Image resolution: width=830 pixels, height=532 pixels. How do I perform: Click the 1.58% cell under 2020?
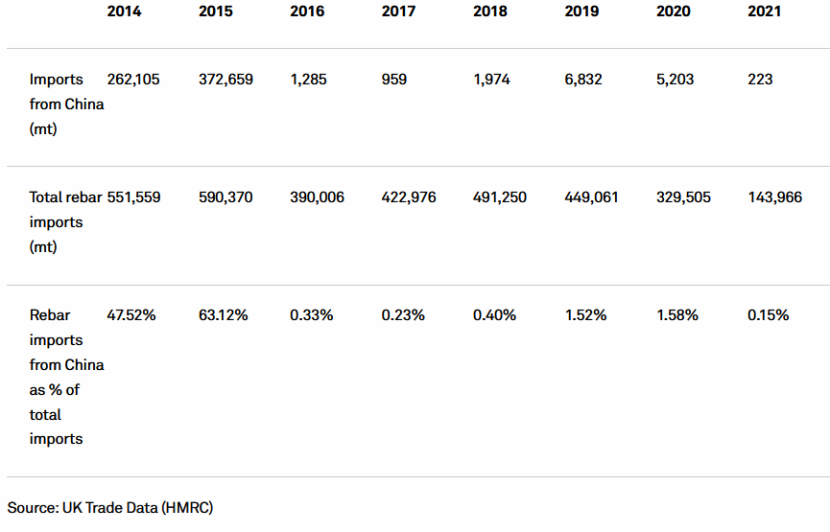[676, 314]
